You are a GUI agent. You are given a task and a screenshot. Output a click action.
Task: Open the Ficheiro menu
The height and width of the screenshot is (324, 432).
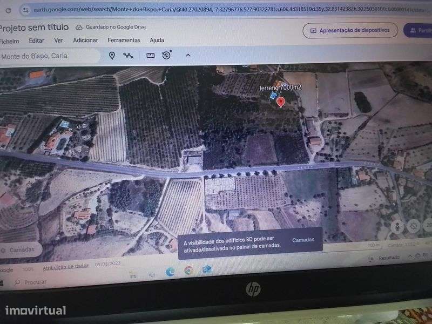[x=10, y=42]
